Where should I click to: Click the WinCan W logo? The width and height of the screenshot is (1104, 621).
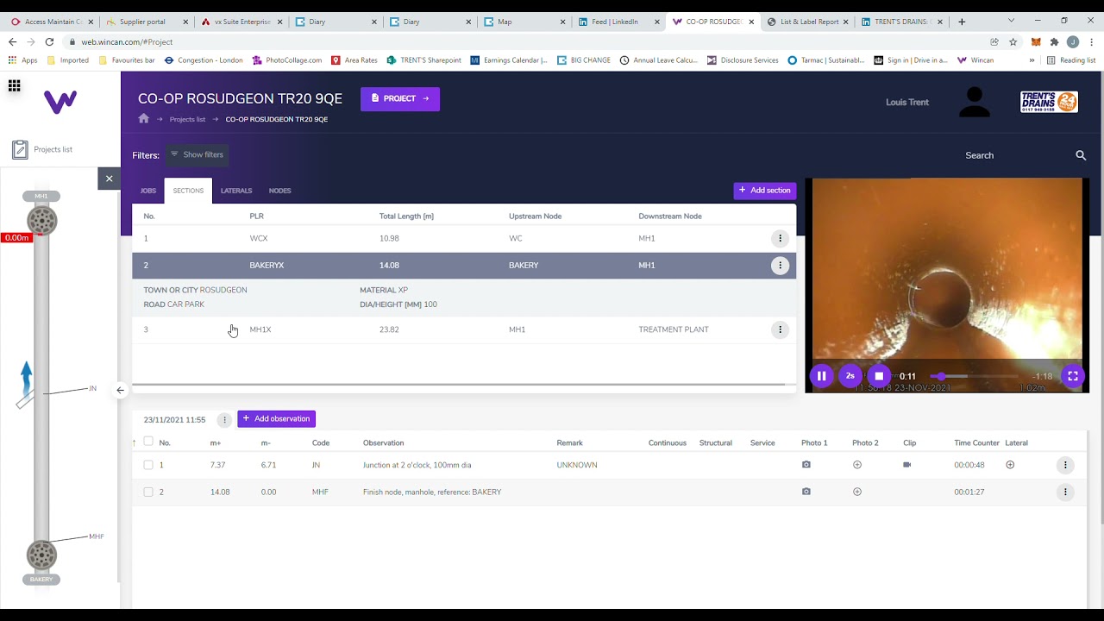pos(60,102)
